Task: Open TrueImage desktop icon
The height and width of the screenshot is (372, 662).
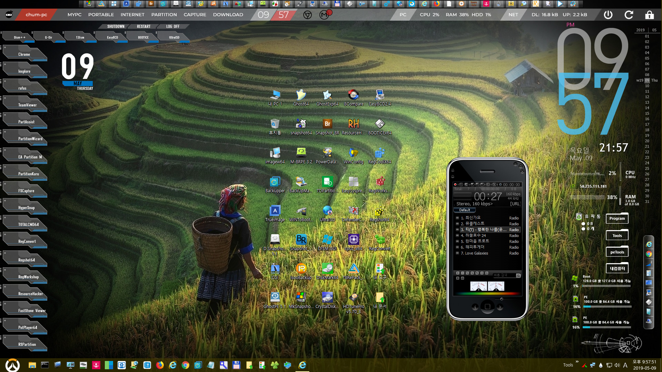Action: [x=275, y=213]
